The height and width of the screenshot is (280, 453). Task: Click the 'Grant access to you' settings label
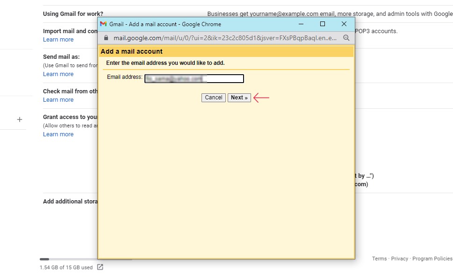coord(70,117)
